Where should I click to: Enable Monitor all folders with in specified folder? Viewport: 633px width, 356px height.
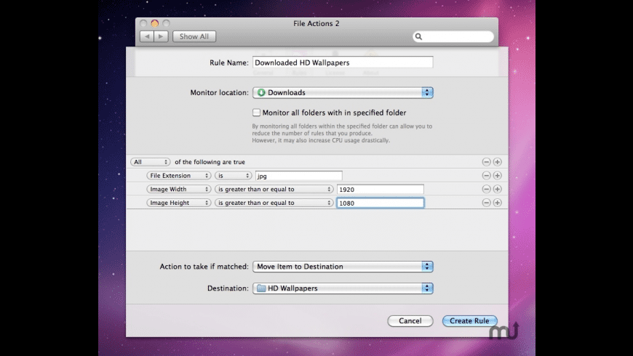coord(256,113)
